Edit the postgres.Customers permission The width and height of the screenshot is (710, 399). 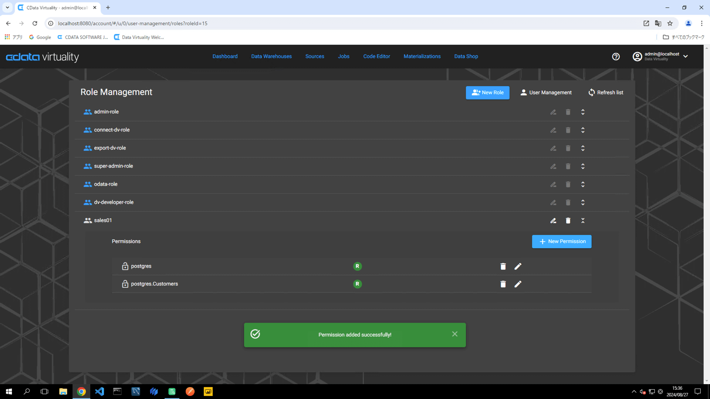(x=518, y=284)
